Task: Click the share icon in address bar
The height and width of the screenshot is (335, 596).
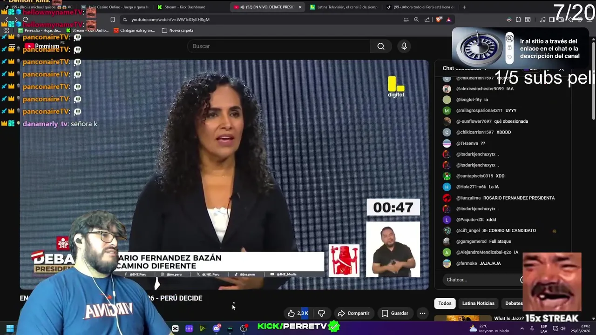Action: point(427,20)
